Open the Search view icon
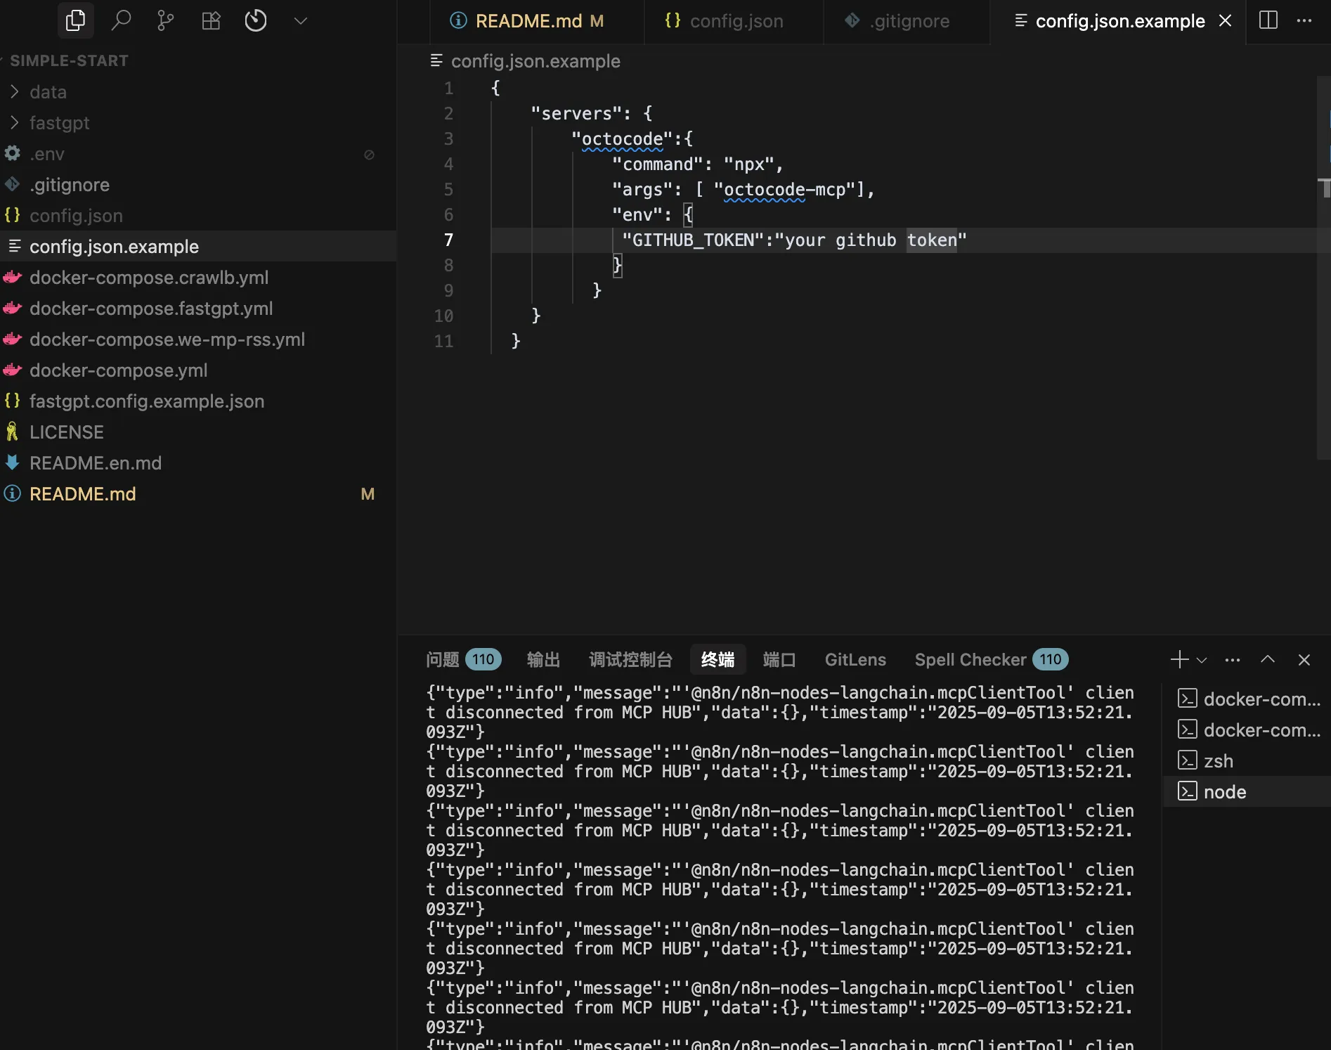Screen dimensions: 1331x1050 pos(121,20)
